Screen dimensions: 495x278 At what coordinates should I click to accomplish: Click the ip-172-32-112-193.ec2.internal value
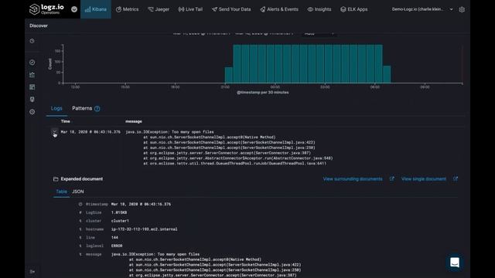pos(145,229)
